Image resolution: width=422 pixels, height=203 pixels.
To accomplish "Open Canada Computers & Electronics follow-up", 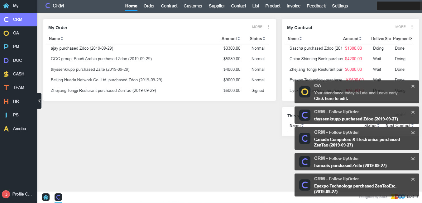I will click(x=357, y=142).
